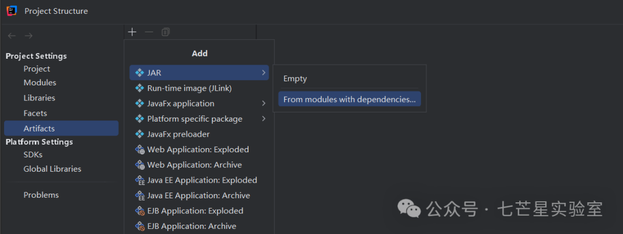The width and height of the screenshot is (623, 234).
Task: Click the forward navigation arrow
Action: click(28, 36)
